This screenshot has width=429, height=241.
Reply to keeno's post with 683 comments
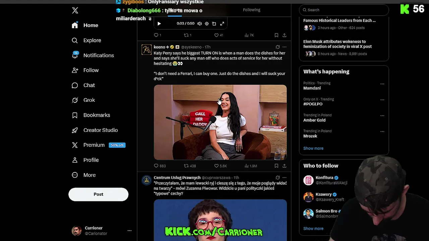160,166
